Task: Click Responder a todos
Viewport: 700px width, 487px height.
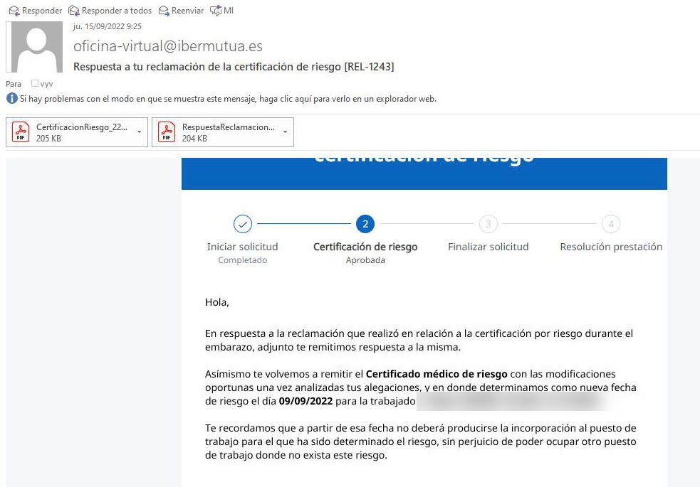Action: coord(110,11)
